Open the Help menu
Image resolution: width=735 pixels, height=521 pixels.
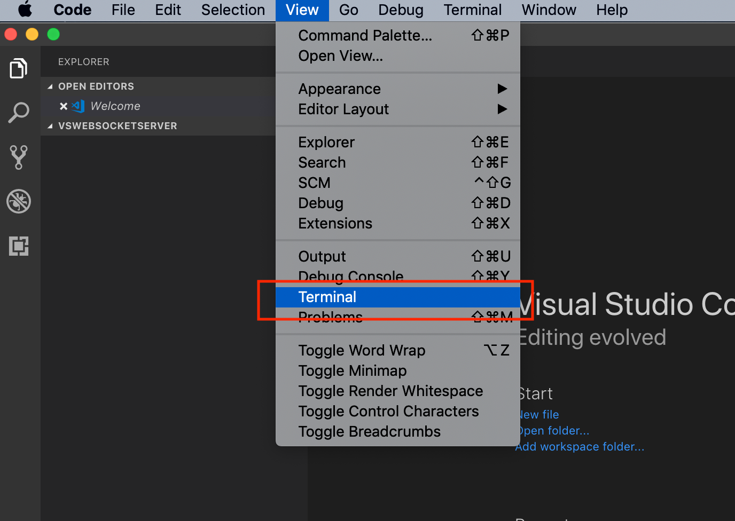coord(612,10)
